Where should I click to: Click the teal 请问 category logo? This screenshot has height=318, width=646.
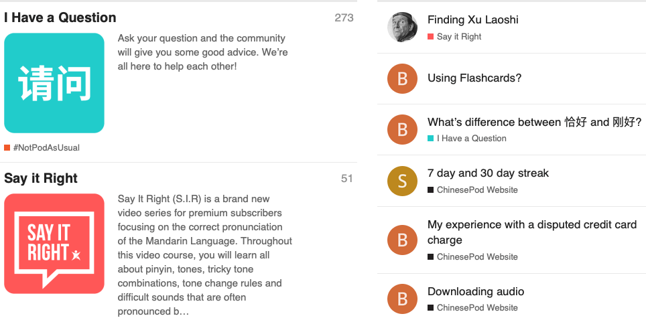tap(54, 83)
